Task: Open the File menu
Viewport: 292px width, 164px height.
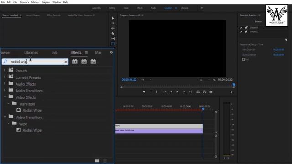Action: 3,2
